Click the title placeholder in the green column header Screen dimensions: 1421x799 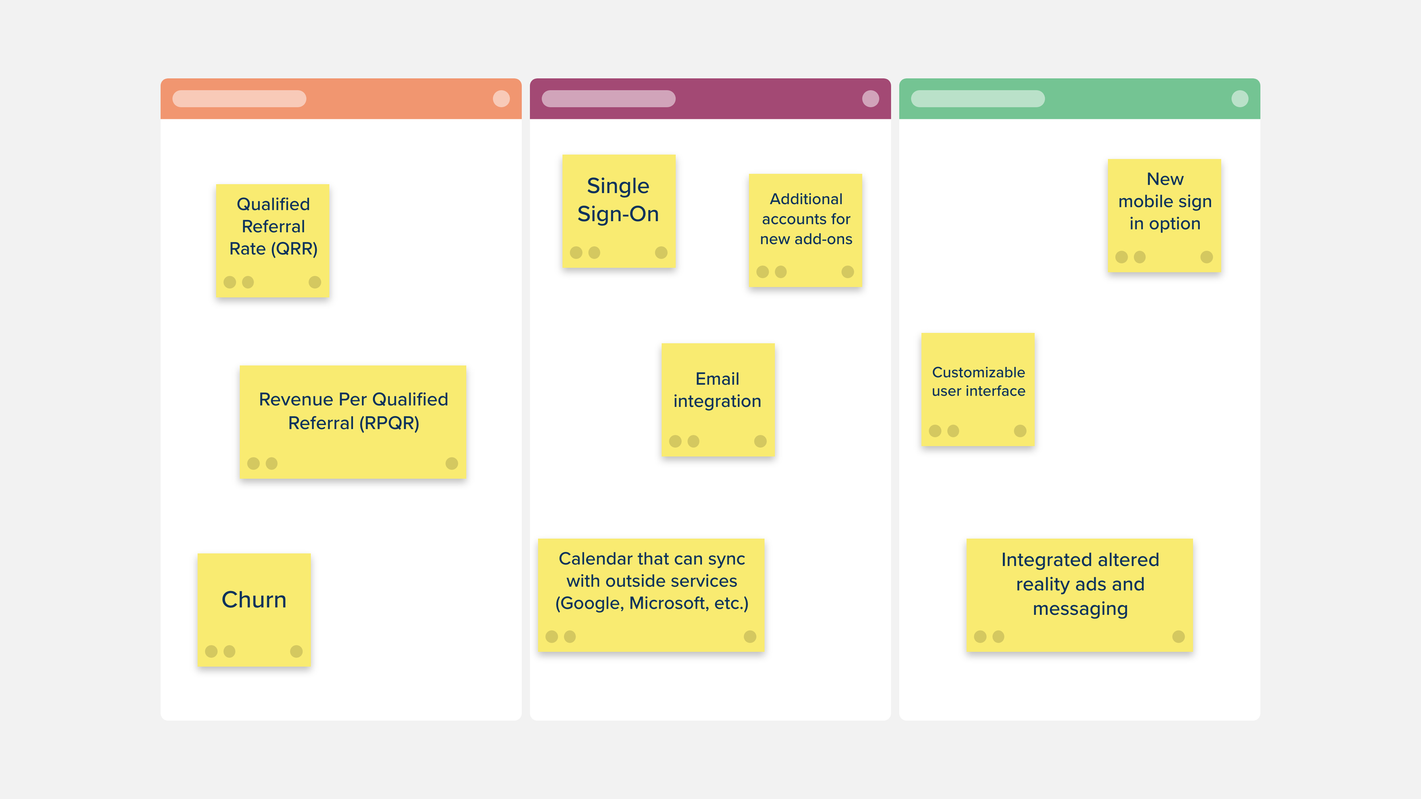click(978, 99)
